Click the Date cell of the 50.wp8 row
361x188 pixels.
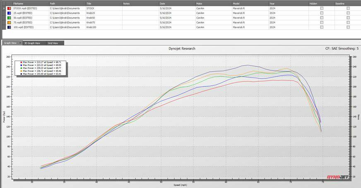click(177, 18)
